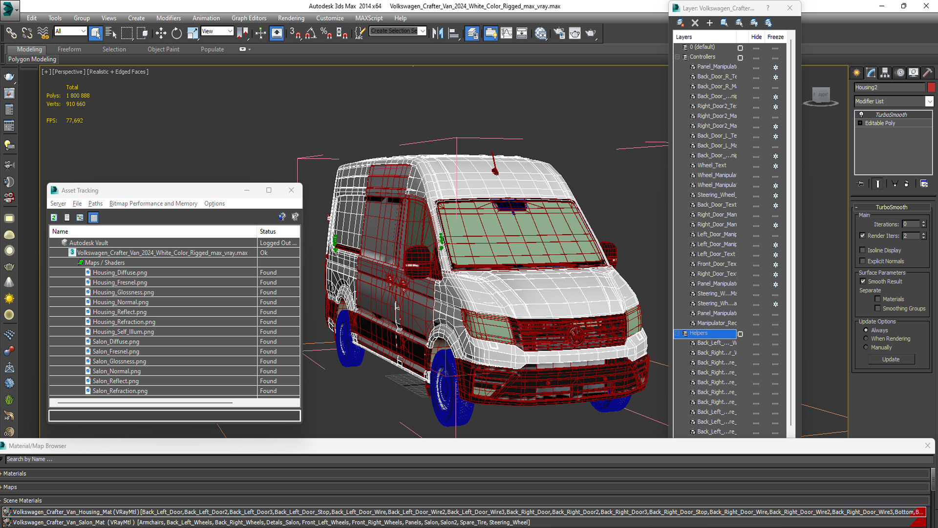Switch to the Freeform ribbon tab

tap(69, 49)
